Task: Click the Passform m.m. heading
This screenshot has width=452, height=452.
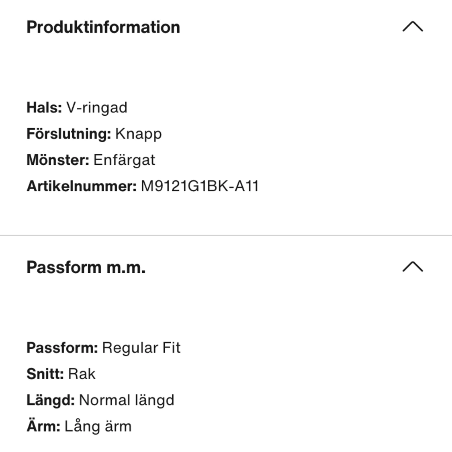Action: (86, 267)
